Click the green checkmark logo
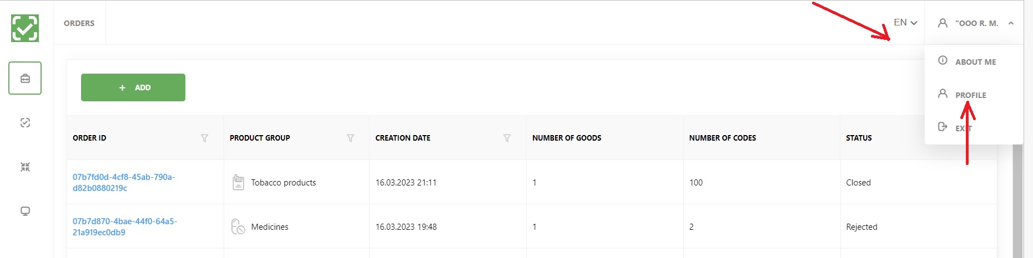The height and width of the screenshot is (258, 1033). (25, 28)
